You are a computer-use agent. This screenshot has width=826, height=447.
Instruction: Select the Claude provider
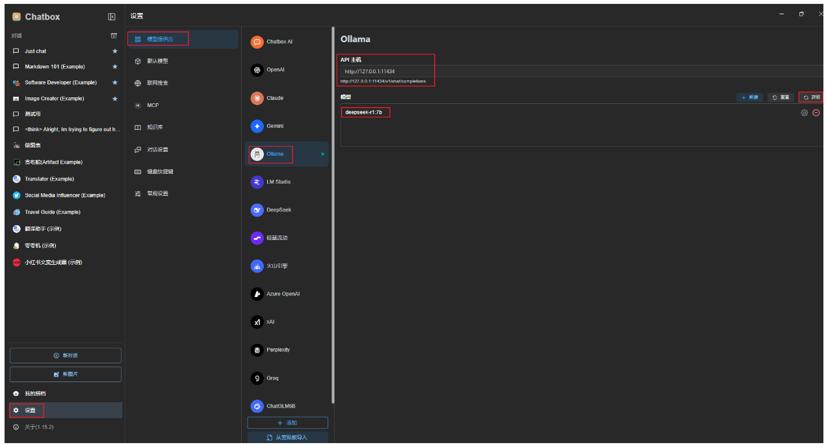click(x=287, y=98)
